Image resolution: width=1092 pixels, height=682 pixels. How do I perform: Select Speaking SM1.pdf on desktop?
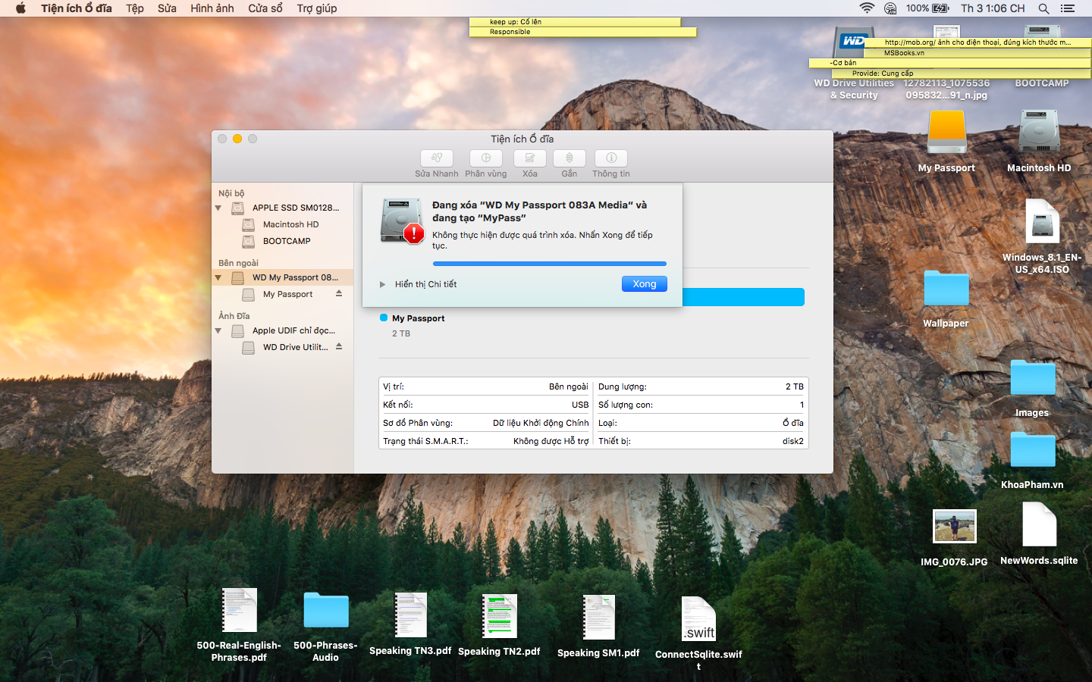point(598,617)
